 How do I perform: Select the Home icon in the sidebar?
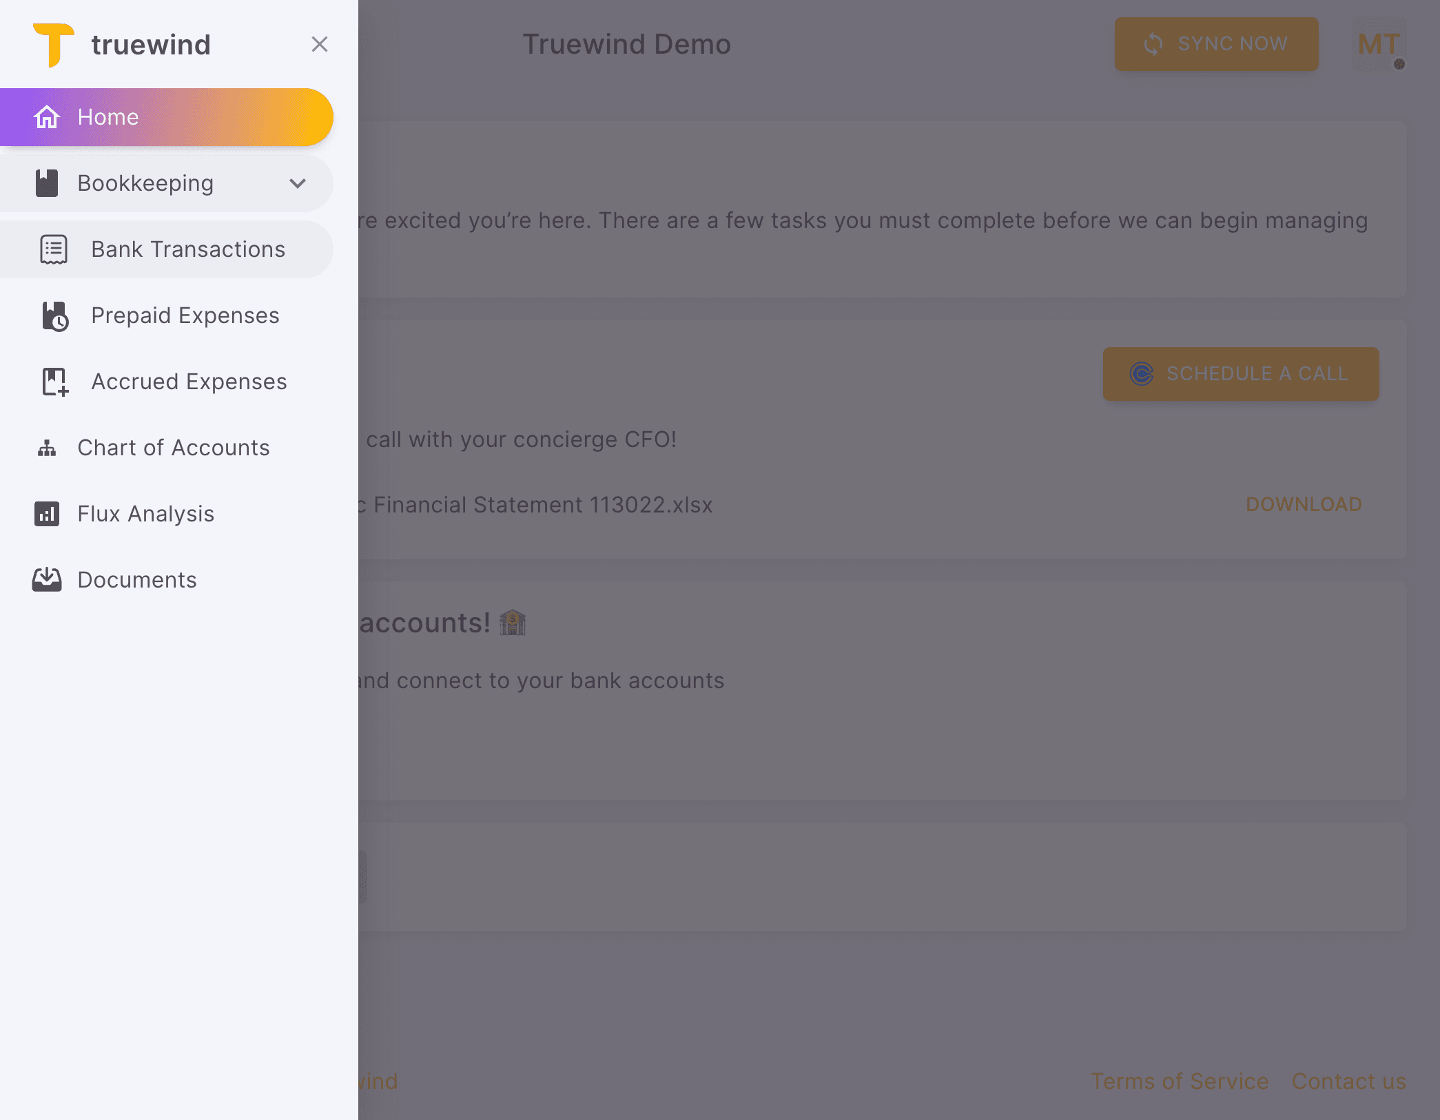[x=47, y=116]
